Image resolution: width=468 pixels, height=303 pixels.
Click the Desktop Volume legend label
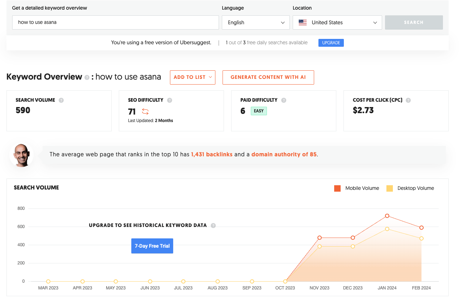tap(416, 188)
